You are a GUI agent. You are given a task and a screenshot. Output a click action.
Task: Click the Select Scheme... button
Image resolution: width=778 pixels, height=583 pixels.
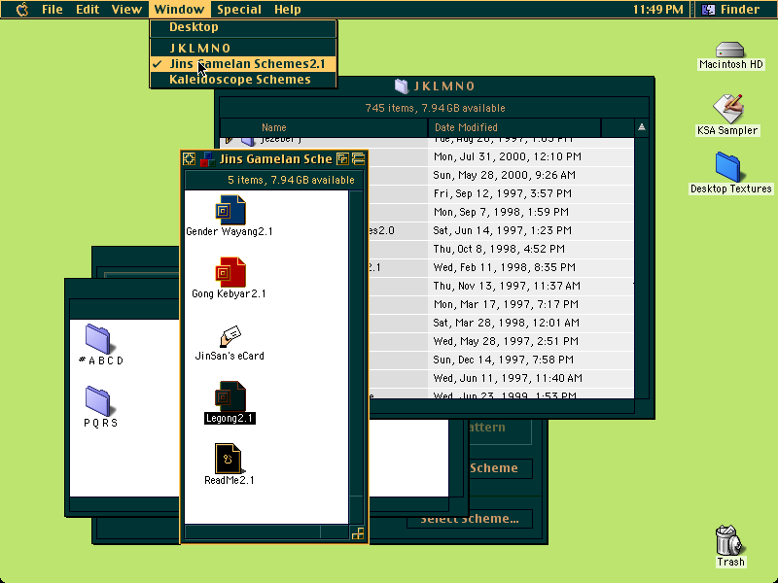[470, 519]
